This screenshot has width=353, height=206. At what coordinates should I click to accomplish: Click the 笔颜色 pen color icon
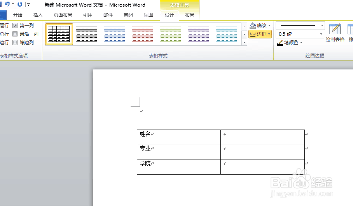click(280, 42)
